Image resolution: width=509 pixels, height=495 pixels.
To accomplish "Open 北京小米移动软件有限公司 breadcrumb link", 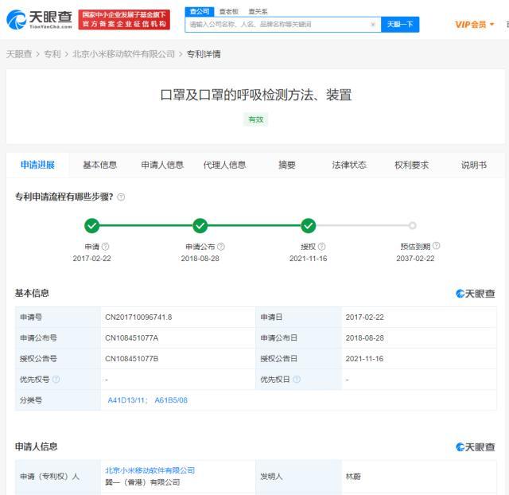I will pos(124,54).
